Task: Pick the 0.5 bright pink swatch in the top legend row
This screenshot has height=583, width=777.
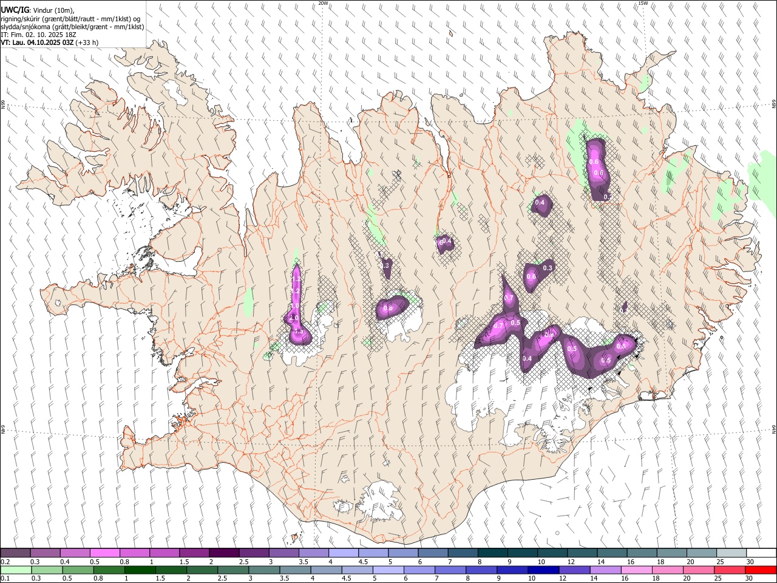Action: tap(104, 553)
